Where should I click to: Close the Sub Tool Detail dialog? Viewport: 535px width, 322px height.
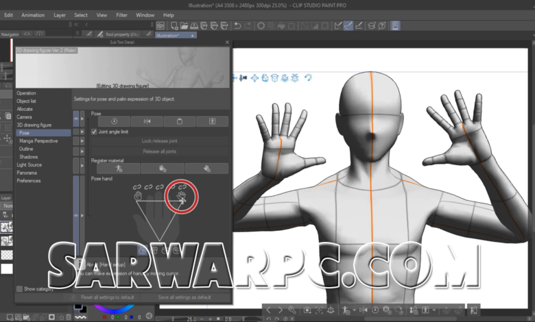tap(228, 42)
